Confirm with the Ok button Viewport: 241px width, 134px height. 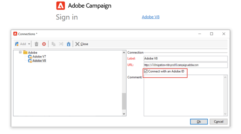(x=199, y=122)
